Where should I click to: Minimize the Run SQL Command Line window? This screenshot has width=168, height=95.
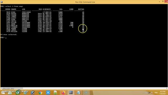click(x=160, y=2)
